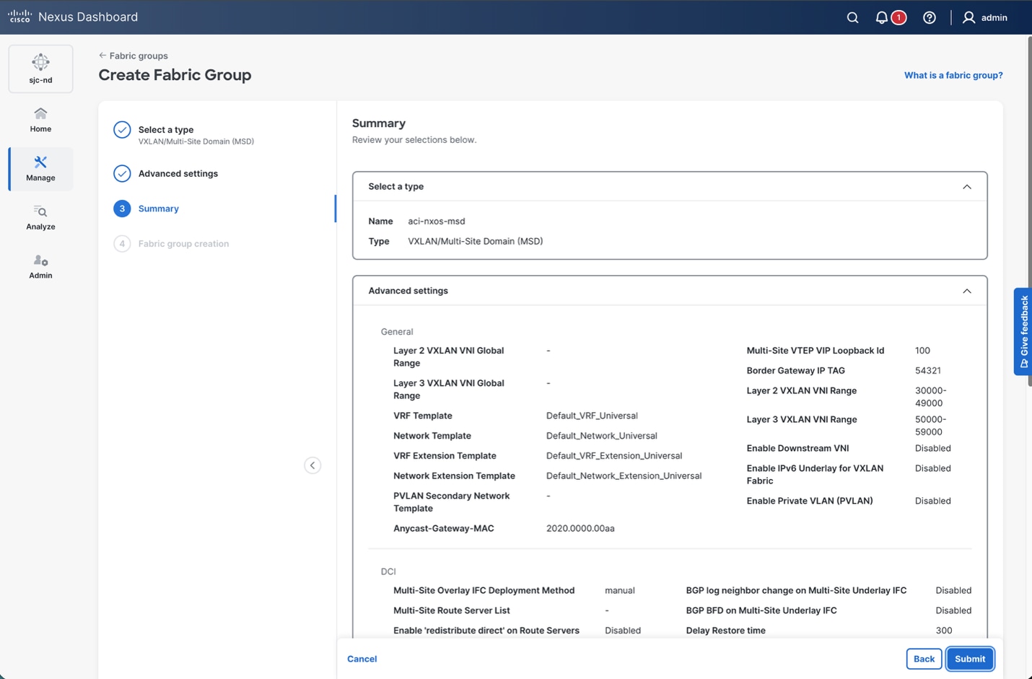Viewport: 1032px width, 679px height.
Task: Click the 'DCI' section heading
Action: tap(388, 571)
